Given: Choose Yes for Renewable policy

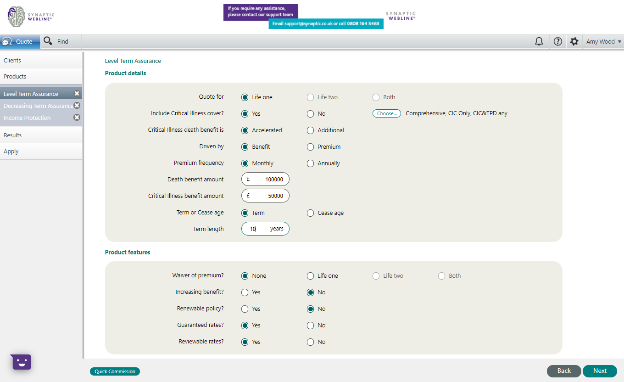Looking at the screenshot, I should (x=245, y=309).
